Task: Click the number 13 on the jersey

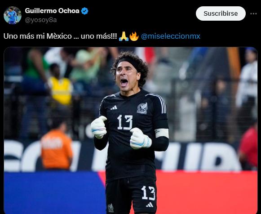Action: (125, 122)
